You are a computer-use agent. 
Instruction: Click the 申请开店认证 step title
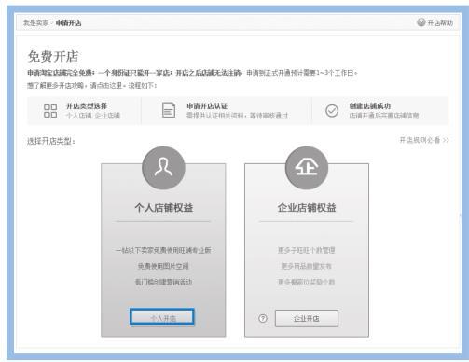coord(207,106)
